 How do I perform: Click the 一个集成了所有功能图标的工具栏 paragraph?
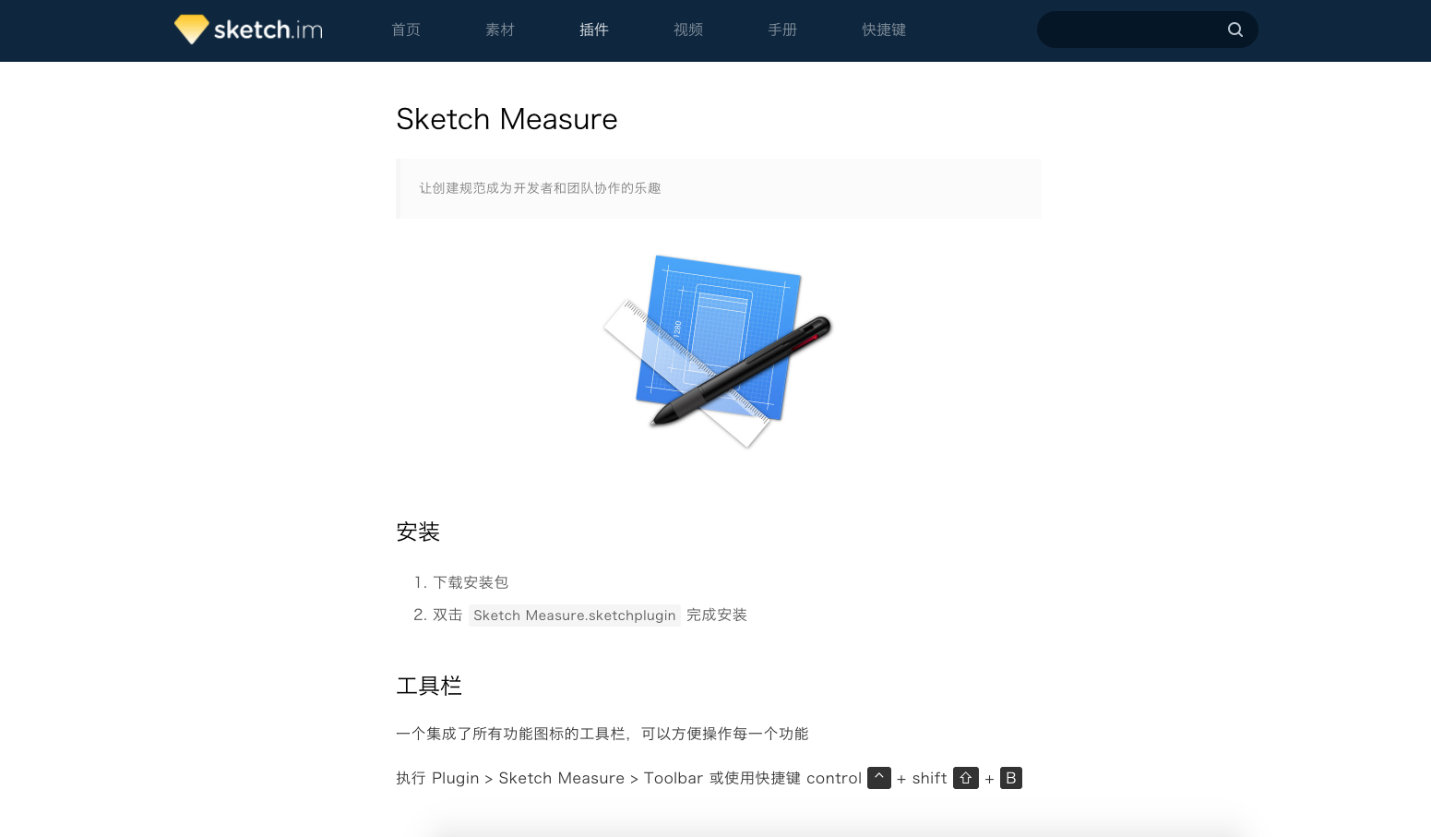click(602, 734)
